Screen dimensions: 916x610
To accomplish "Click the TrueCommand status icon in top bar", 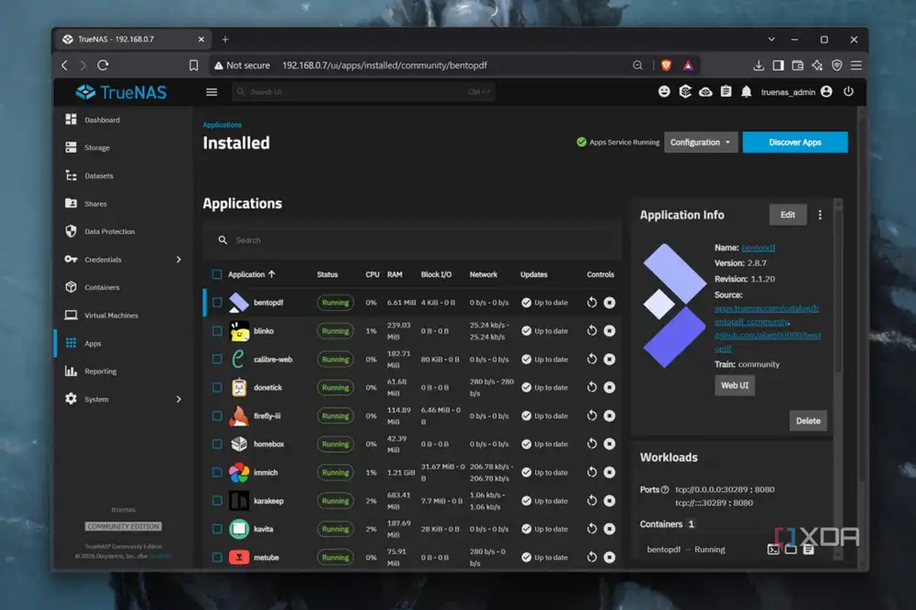I will point(685,91).
